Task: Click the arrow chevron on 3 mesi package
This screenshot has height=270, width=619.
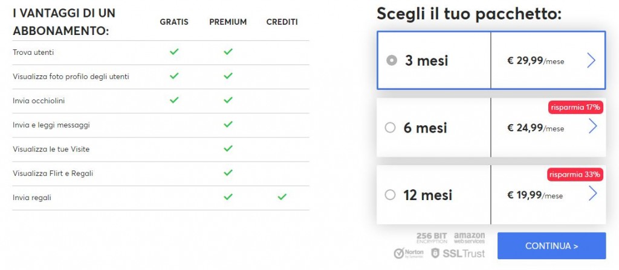Action: tap(592, 60)
